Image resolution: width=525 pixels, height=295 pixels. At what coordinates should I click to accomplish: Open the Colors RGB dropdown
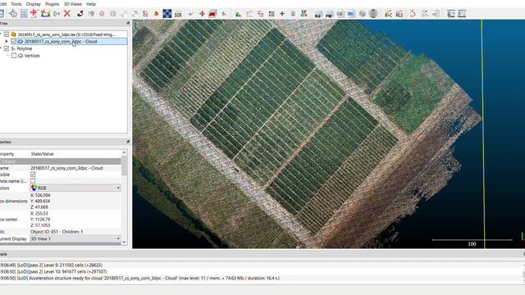tap(75, 188)
